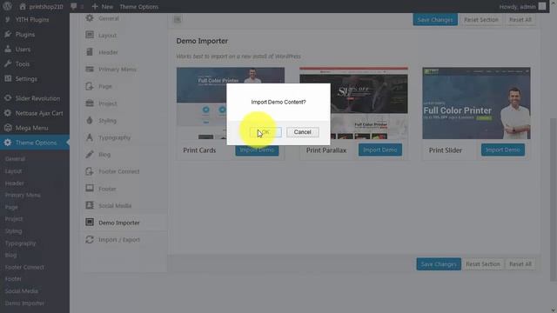Click the Print Slider demo thumbnail
557x313 pixels.
click(x=476, y=103)
